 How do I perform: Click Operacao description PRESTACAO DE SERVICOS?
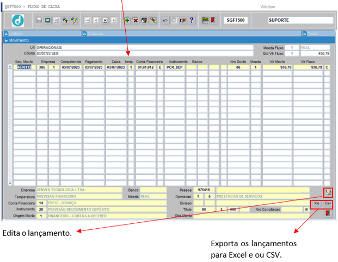point(263,197)
